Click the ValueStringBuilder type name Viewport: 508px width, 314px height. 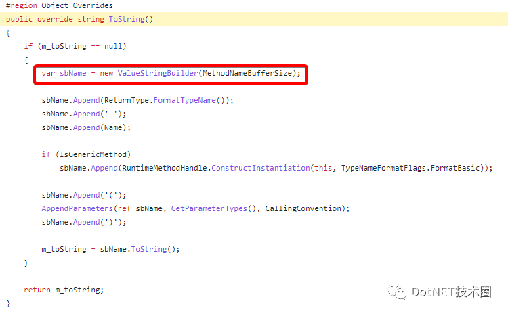pyautogui.click(x=157, y=73)
